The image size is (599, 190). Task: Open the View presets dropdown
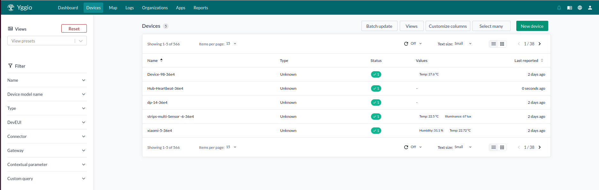[47, 41]
